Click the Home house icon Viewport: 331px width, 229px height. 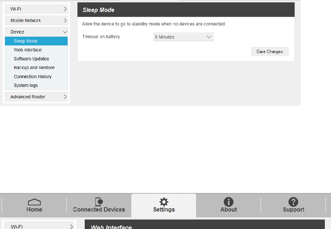tap(34, 202)
